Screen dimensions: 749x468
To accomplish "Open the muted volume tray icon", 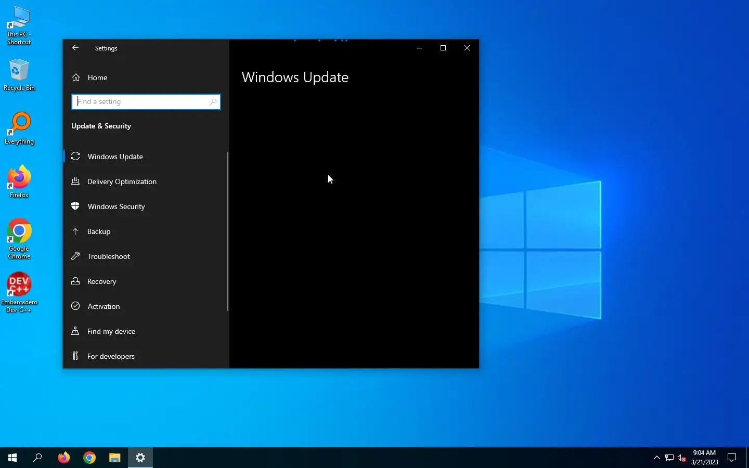I will (682, 458).
